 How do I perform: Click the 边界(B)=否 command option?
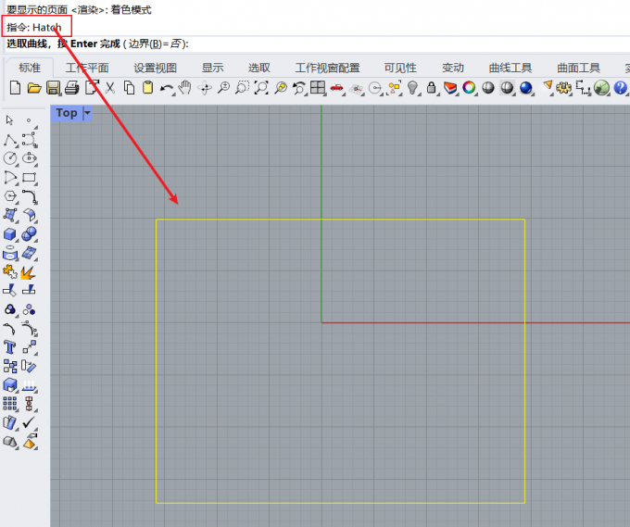(x=156, y=44)
